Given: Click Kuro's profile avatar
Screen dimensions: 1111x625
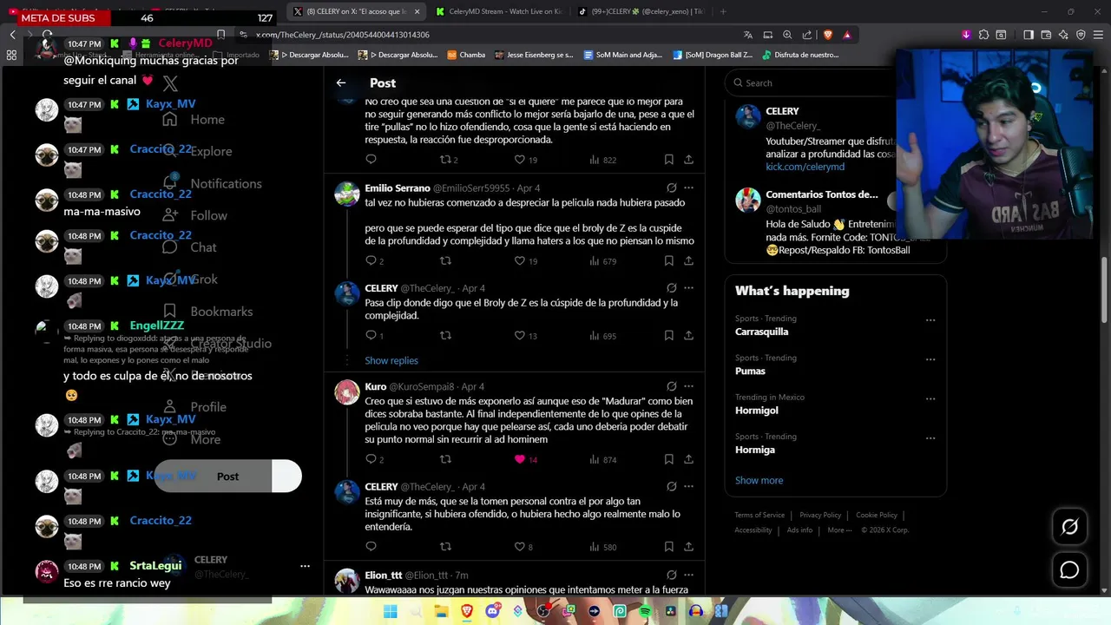Looking at the screenshot, I should 347,392.
